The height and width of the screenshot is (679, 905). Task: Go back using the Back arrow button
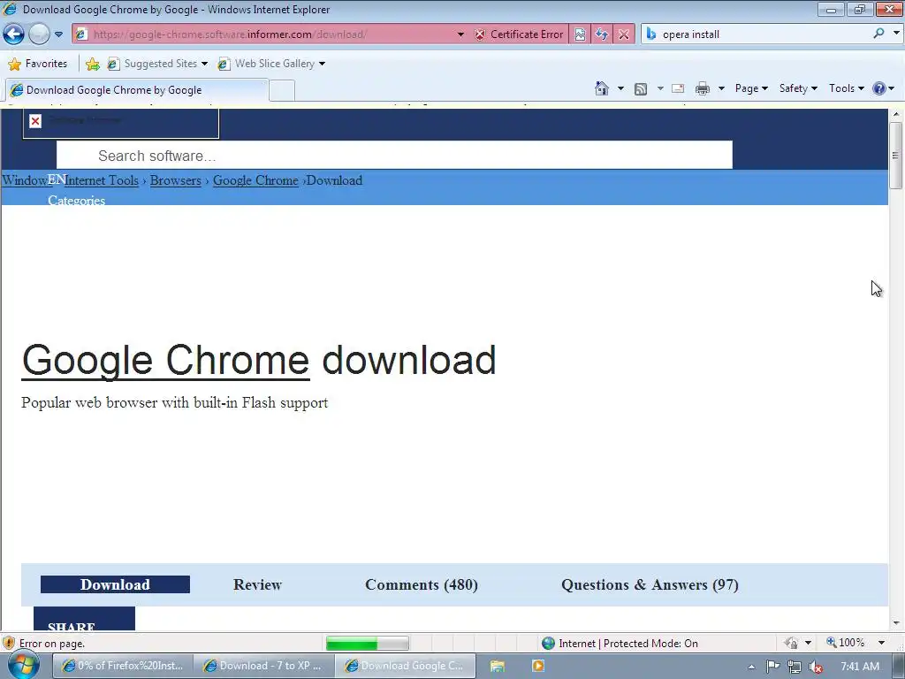[x=13, y=34]
